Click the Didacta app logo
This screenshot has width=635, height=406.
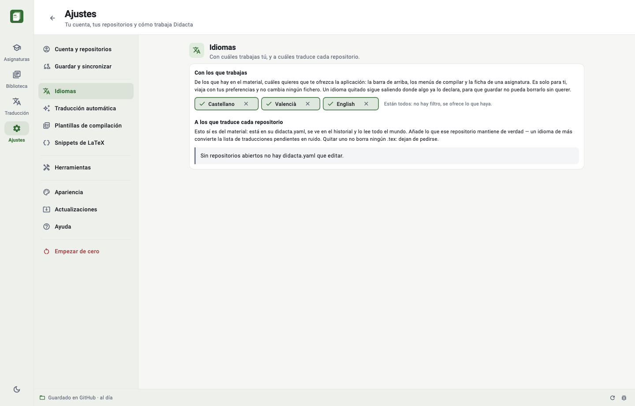point(17,16)
